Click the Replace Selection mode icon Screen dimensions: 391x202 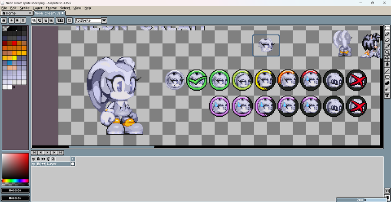point(34,20)
